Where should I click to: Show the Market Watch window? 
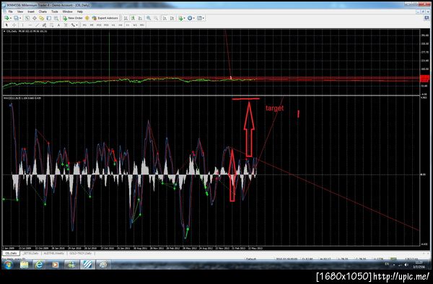(x=27, y=18)
